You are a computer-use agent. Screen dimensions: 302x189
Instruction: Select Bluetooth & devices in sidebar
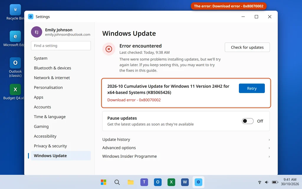[61, 68]
